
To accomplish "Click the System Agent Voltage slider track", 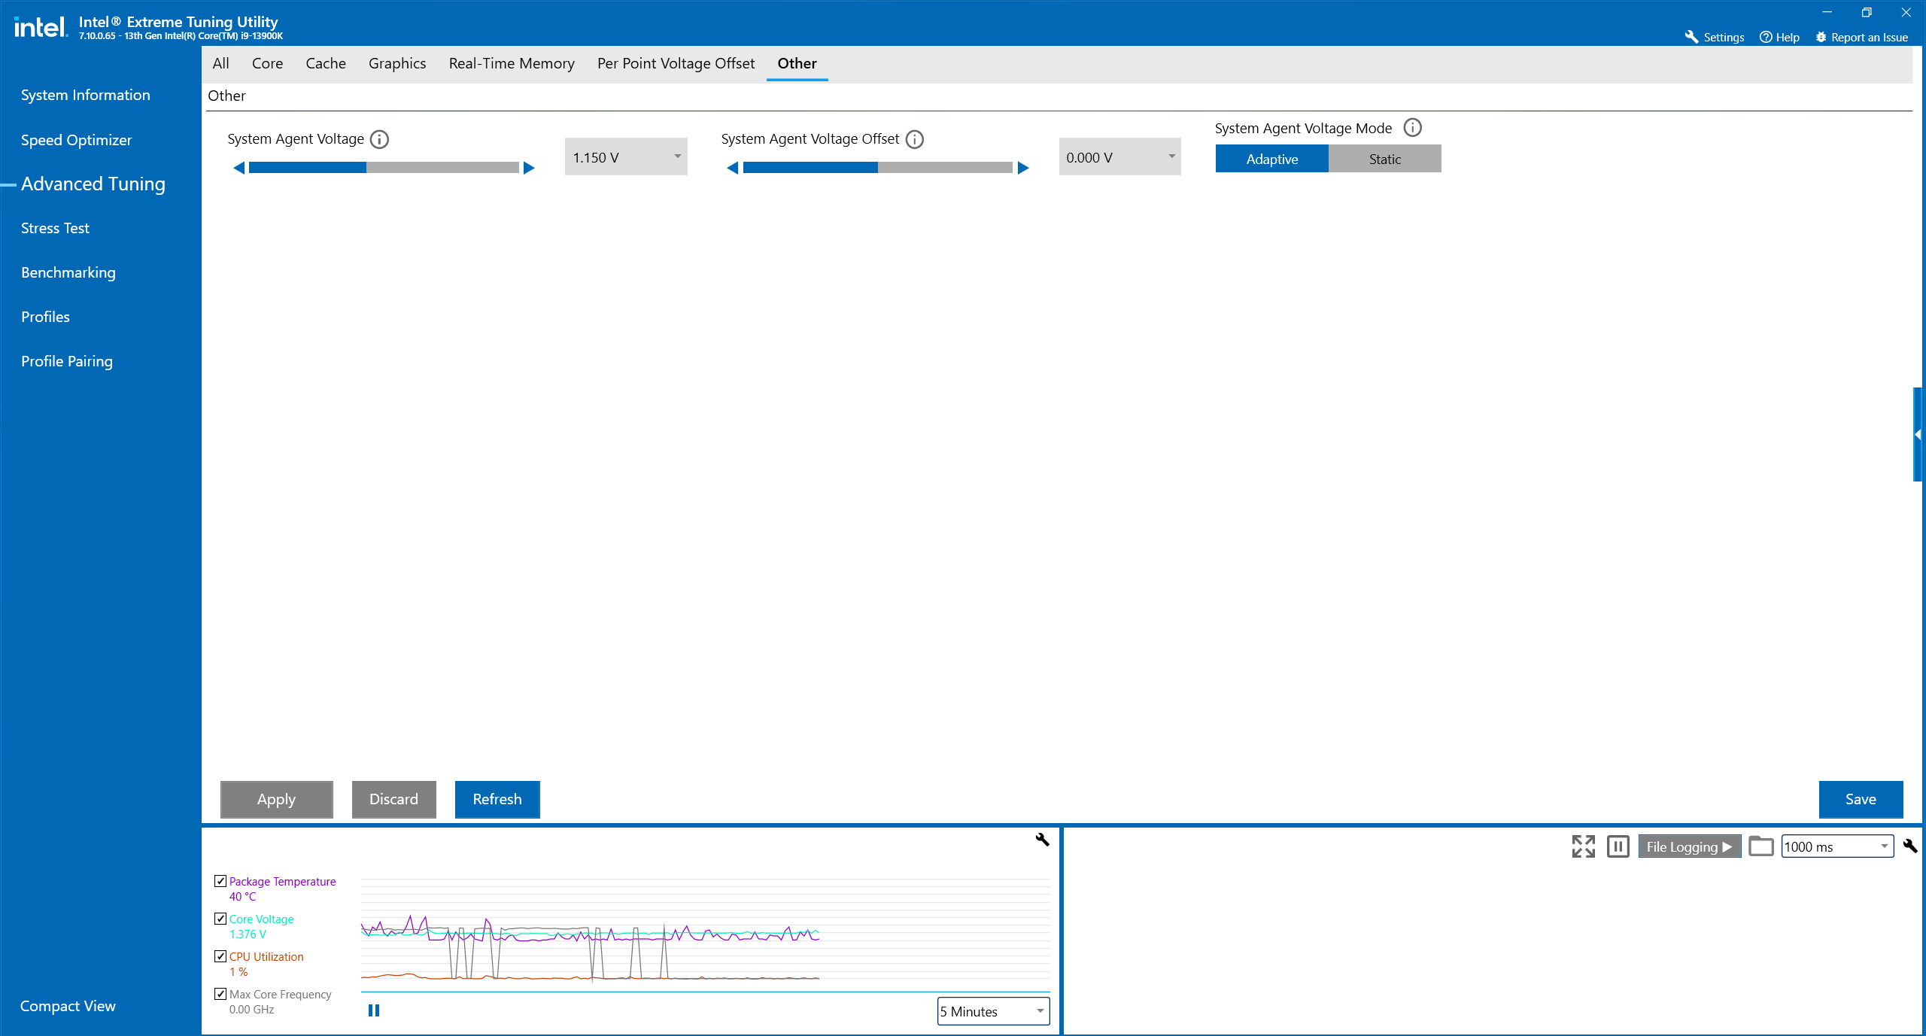I will coord(384,168).
